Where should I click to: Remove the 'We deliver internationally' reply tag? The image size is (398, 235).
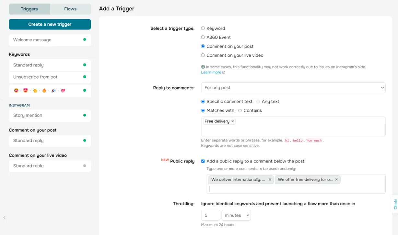click(x=270, y=180)
